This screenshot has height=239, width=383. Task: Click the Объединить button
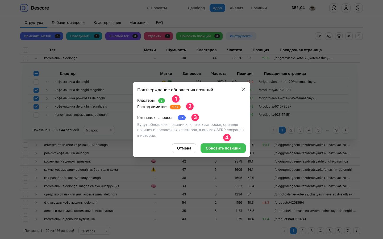[x=84, y=36]
